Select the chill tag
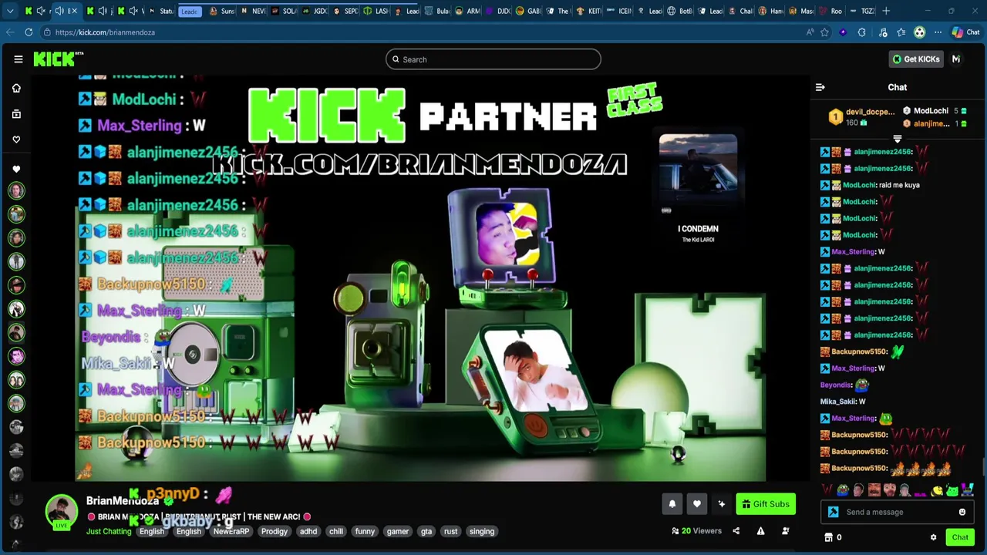The height and width of the screenshot is (555, 987). pyautogui.click(x=336, y=531)
